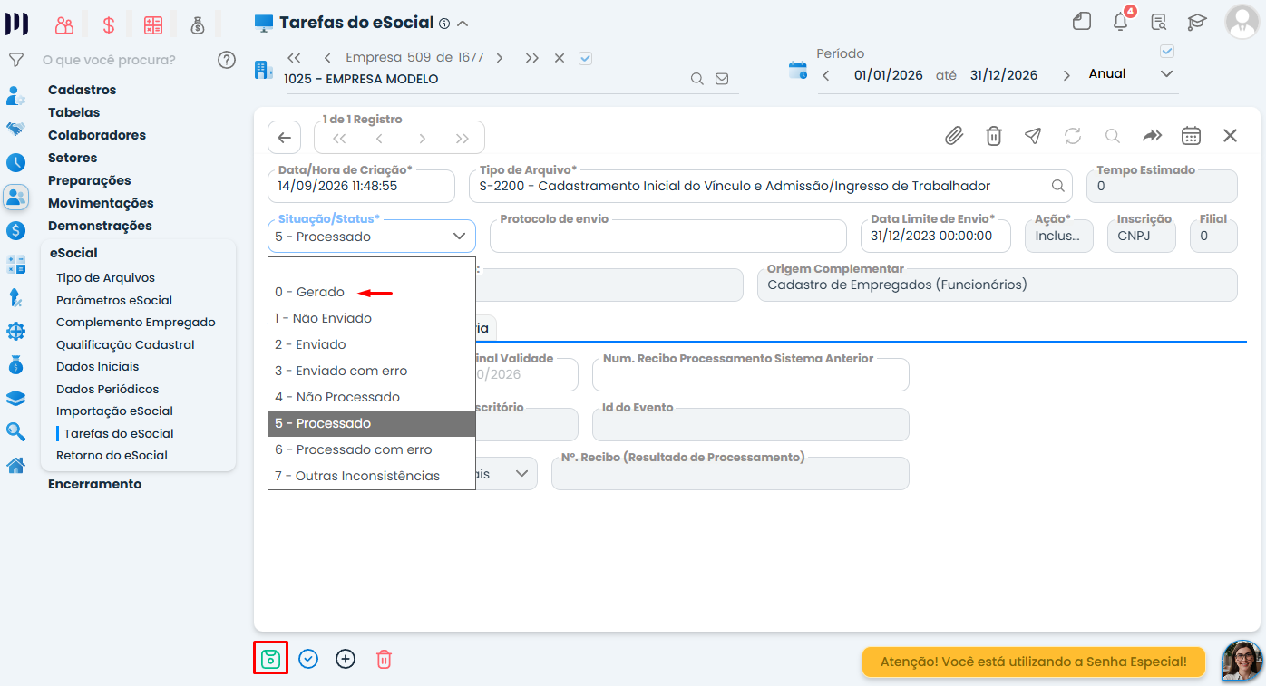Expand the Colaboradores menu section
1266x686 pixels.
(x=97, y=135)
